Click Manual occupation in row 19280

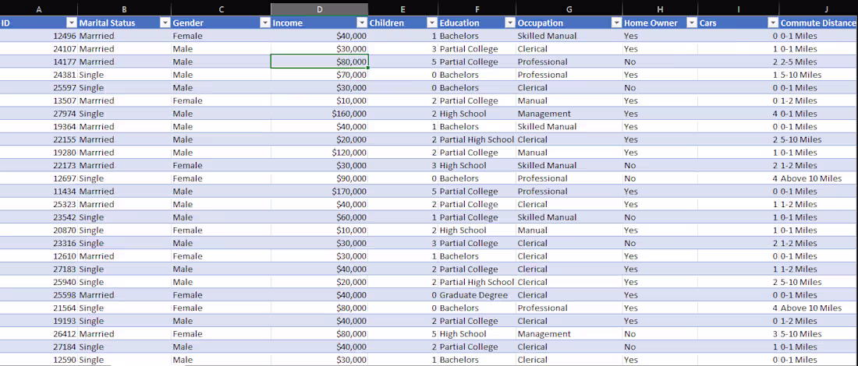569,153
